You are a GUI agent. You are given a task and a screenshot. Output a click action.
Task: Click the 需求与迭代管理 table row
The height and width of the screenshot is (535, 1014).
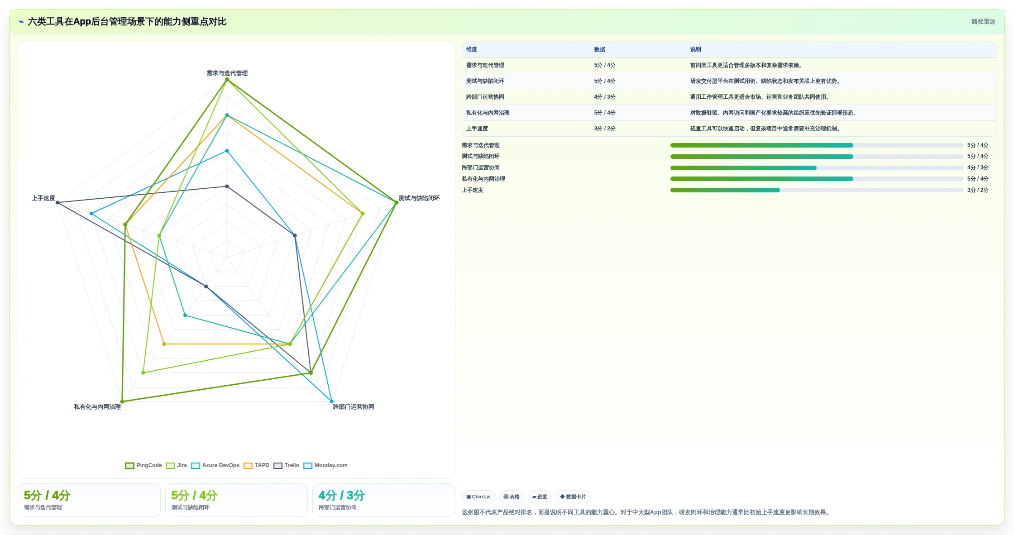pyautogui.click(x=729, y=65)
